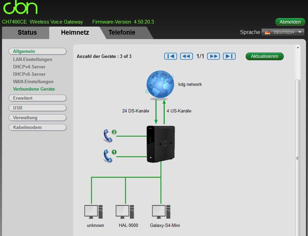Click the Galaxy-S4-Mini device name
Screen dimensions: 308x236
[165, 226]
